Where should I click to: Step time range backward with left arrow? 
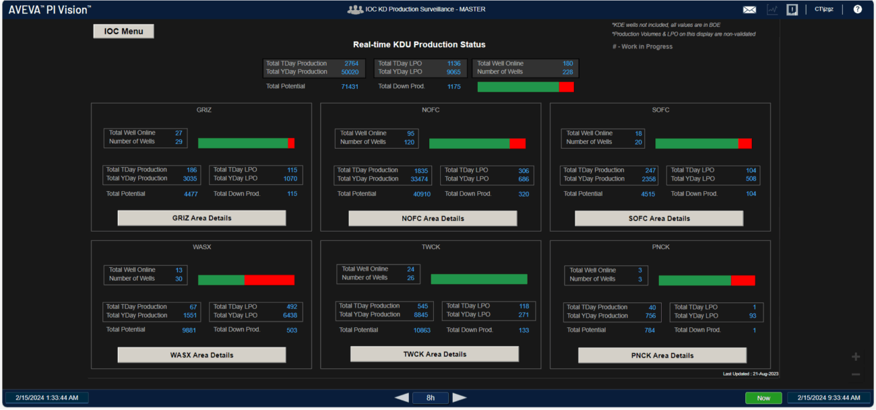coord(402,398)
